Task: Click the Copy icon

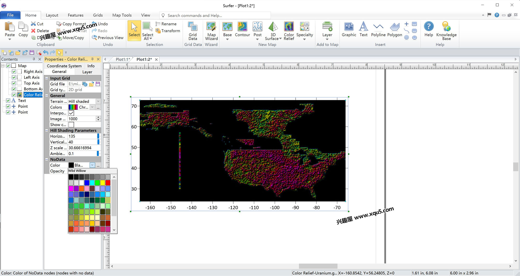Action: click(23, 30)
